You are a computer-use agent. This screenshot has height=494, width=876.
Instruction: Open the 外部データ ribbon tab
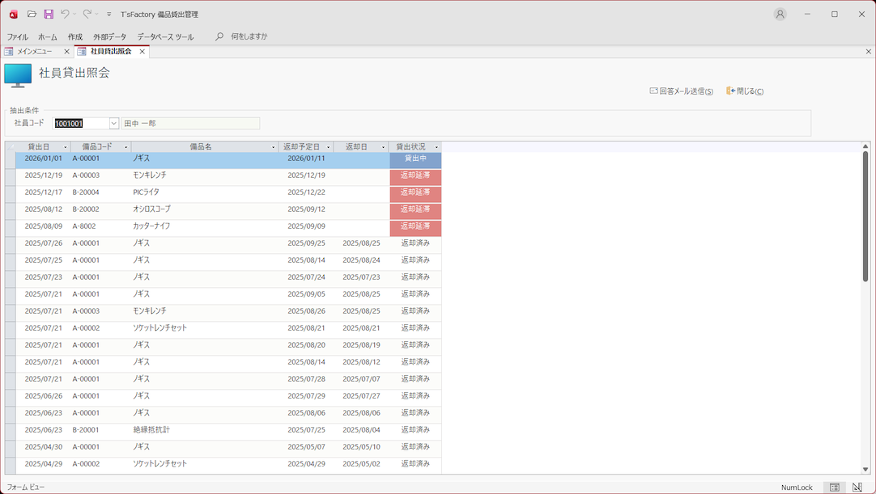click(x=109, y=37)
